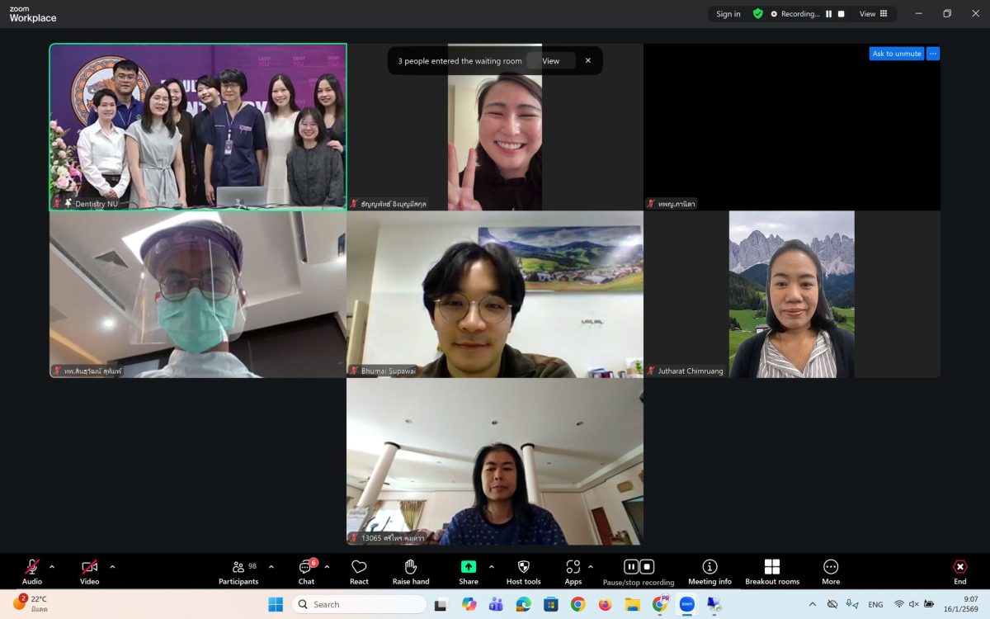Raise hand in the meeting

[x=410, y=568]
